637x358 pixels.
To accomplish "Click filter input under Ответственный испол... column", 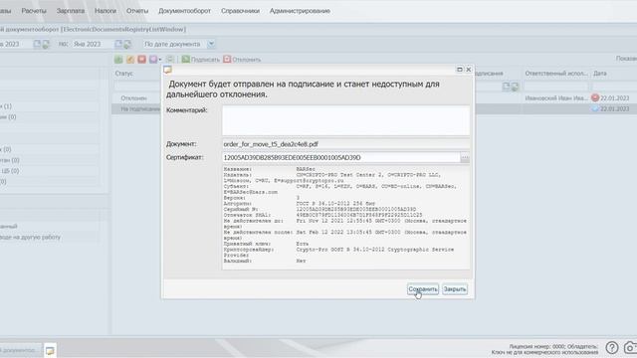I will (555, 87).
